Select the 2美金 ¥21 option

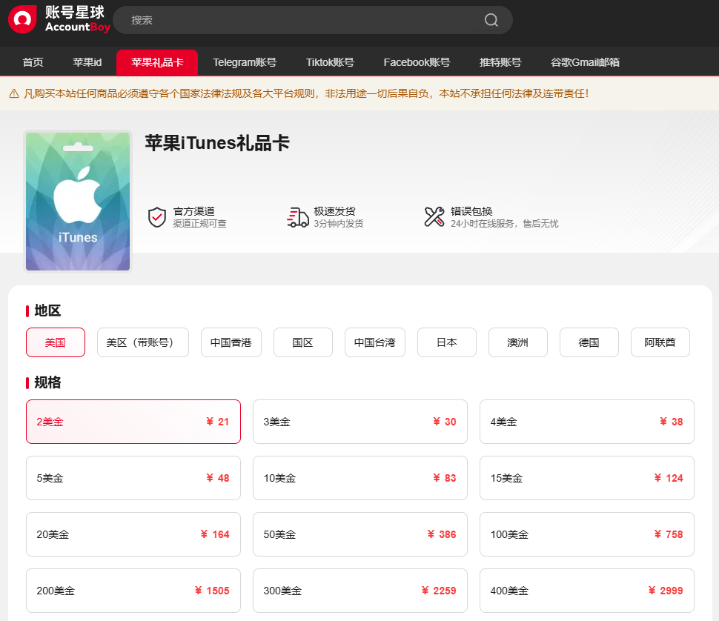click(133, 422)
